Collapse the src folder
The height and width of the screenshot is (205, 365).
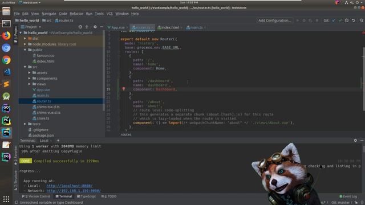coord(25,67)
